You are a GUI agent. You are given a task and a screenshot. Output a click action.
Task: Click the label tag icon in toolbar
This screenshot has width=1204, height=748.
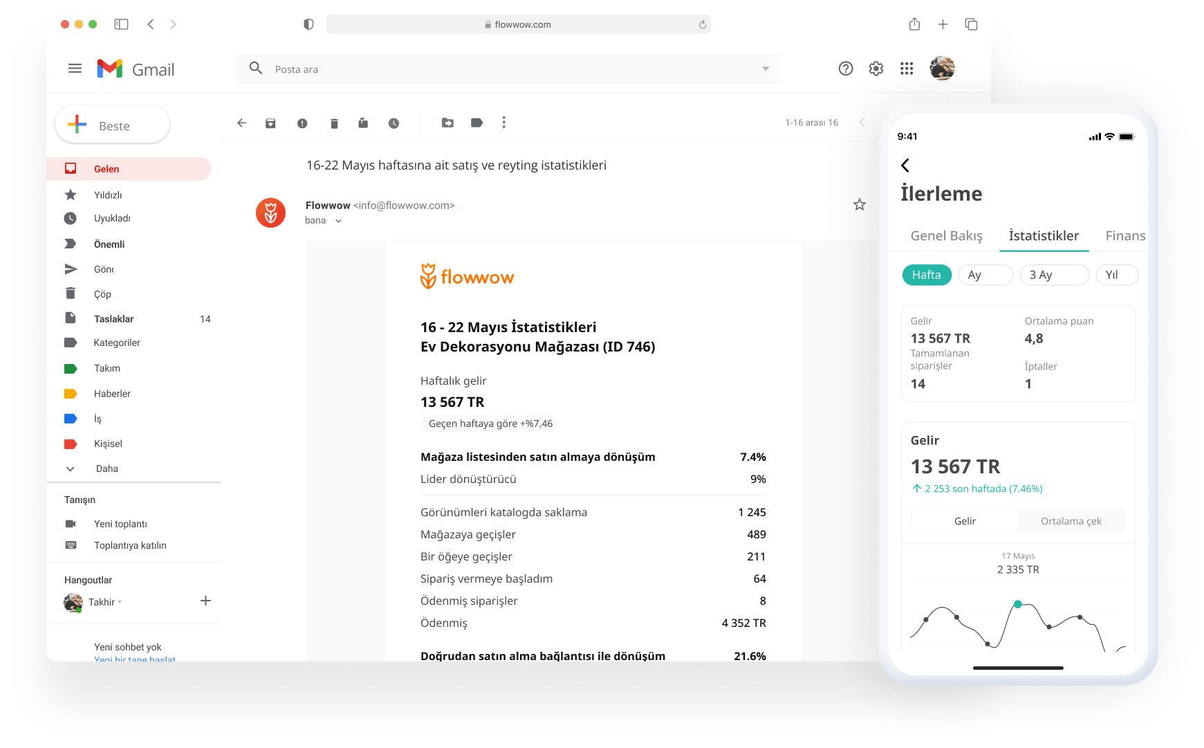coord(476,123)
